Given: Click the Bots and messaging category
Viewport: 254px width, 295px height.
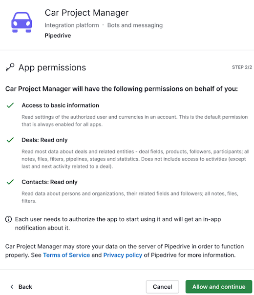Looking at the screenshot, I should coord(135,25).
